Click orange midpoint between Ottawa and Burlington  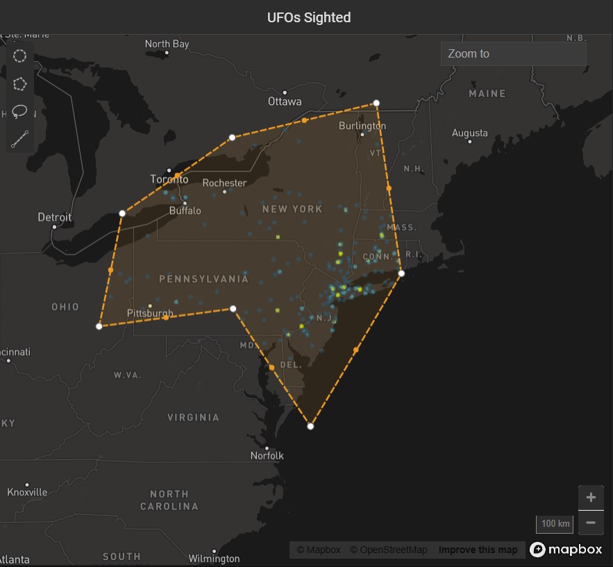(x=304, y=121)
